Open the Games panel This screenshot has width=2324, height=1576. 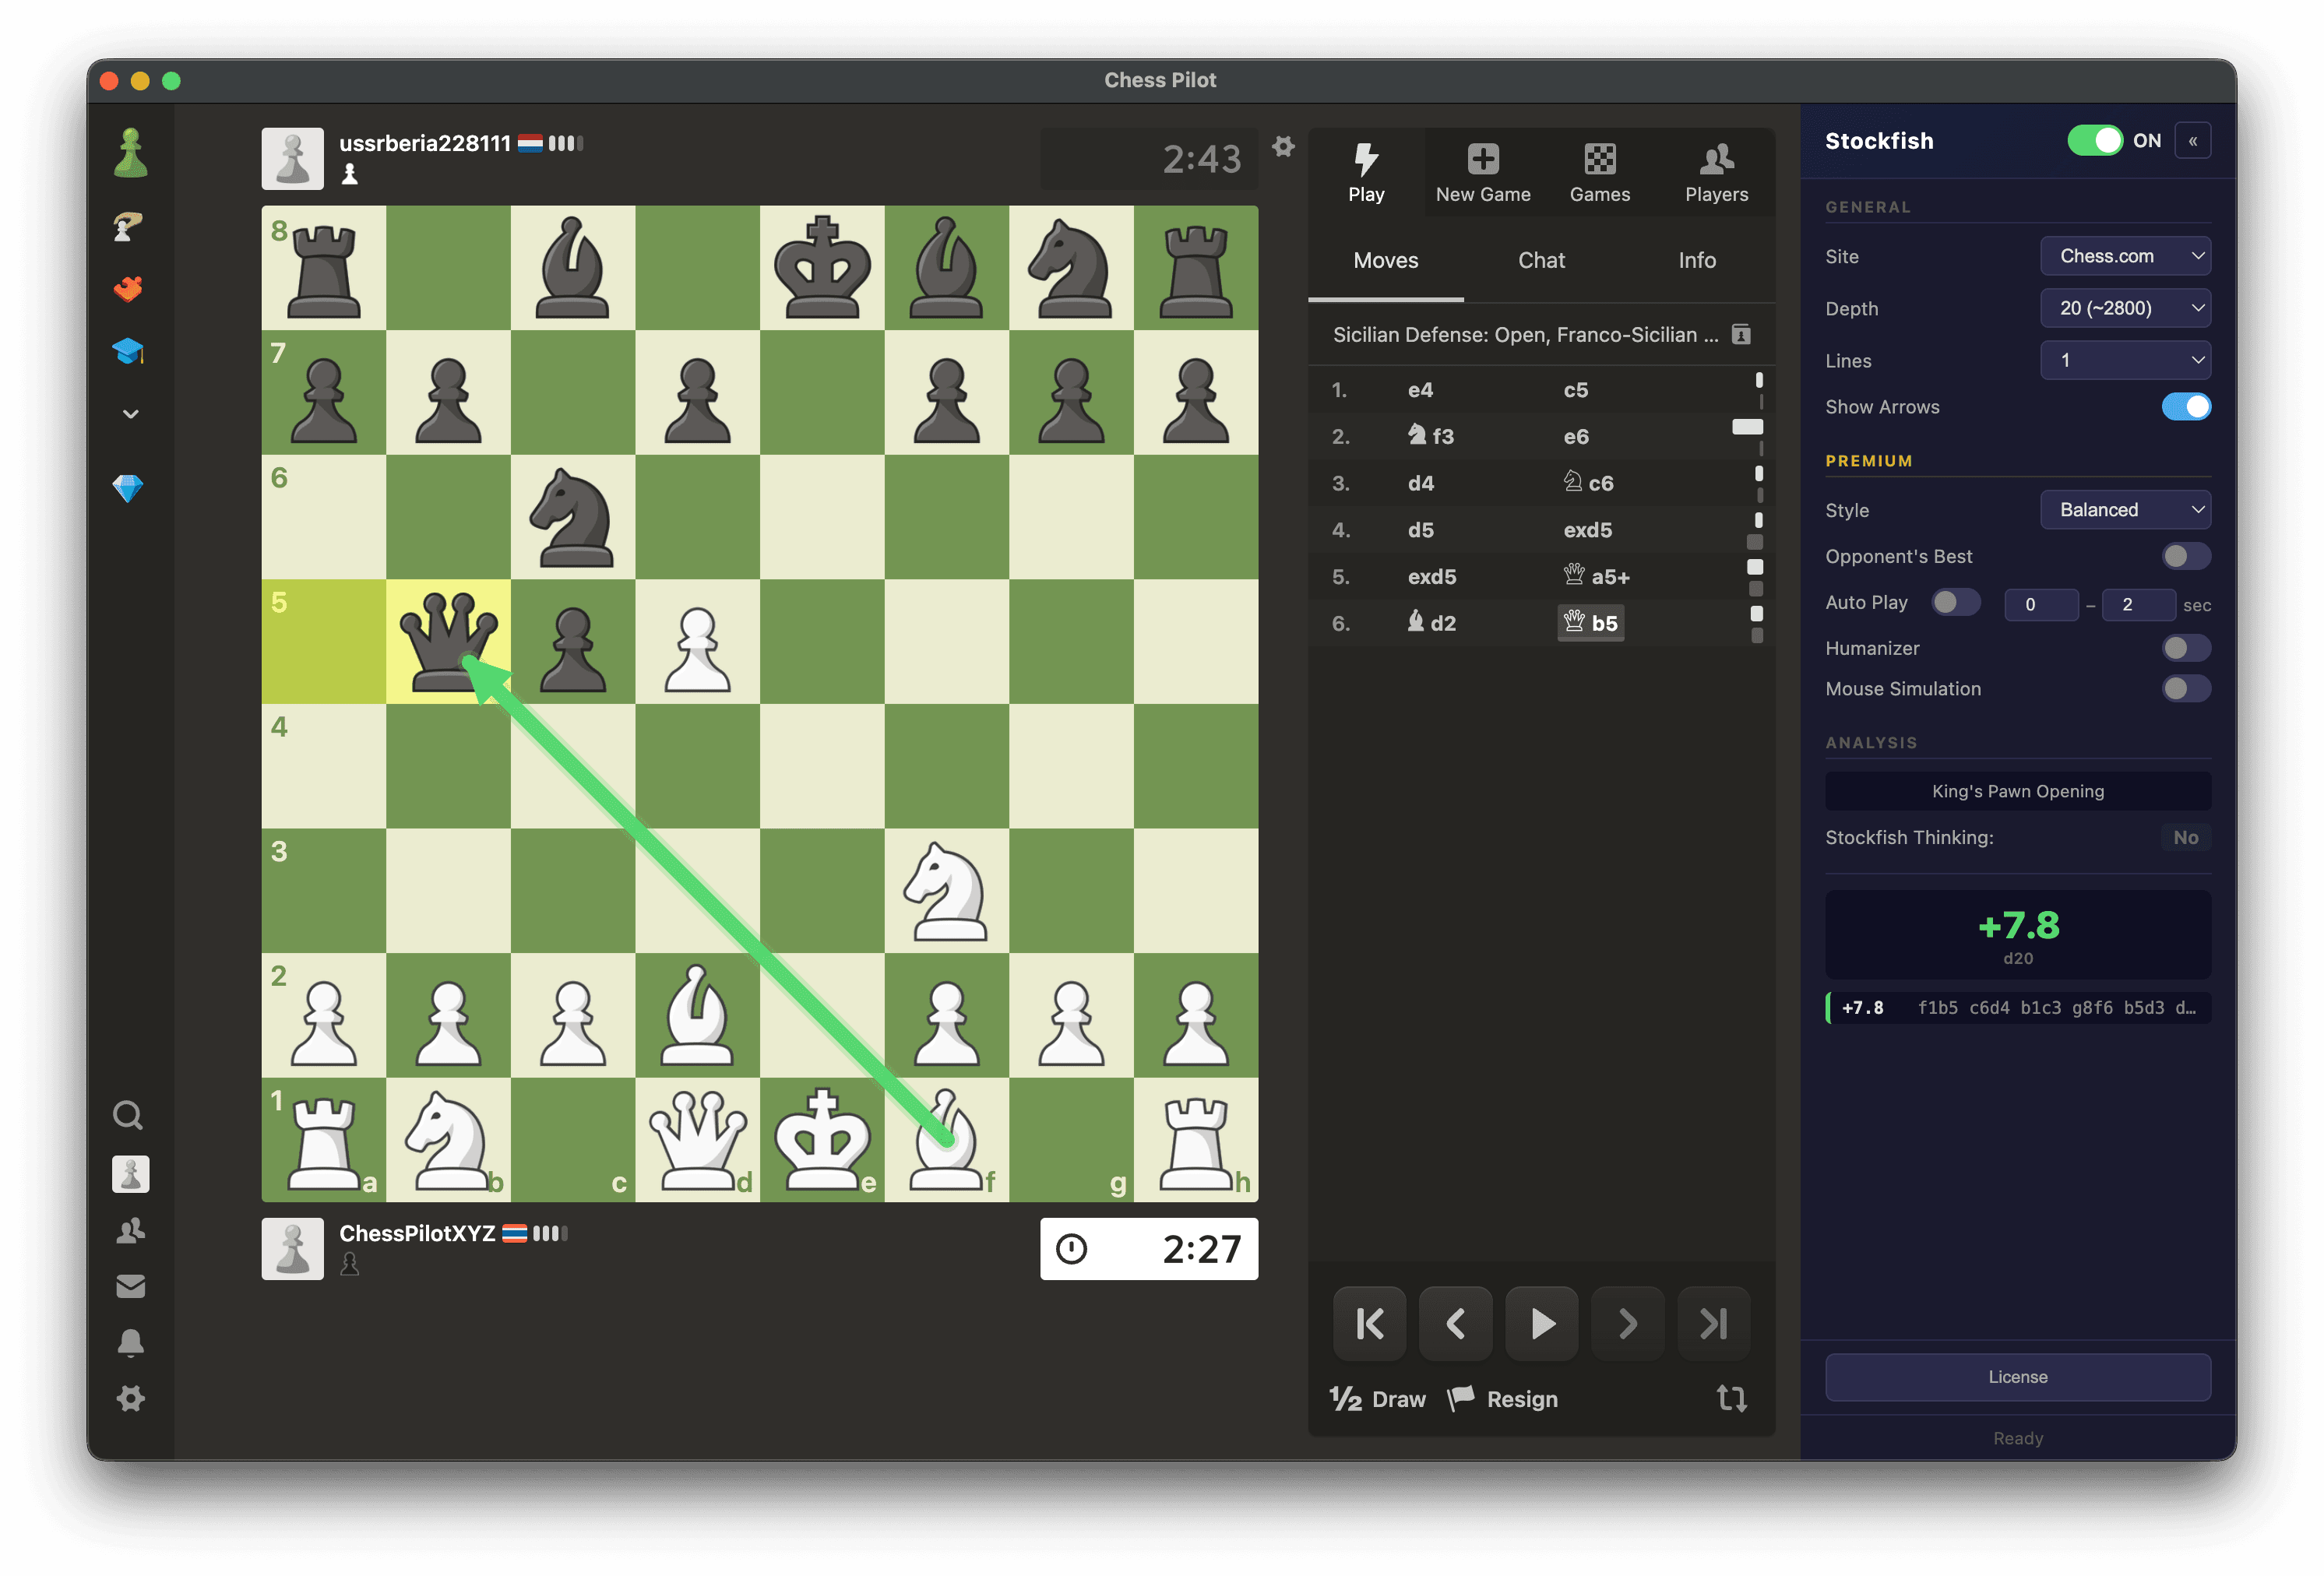click(x=1600, y=172)
